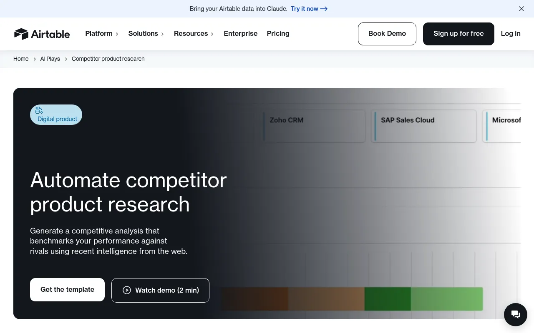
Task: Click Competitor product research breadcrumb
Action: pyautogui.click(x=108, y=59)
